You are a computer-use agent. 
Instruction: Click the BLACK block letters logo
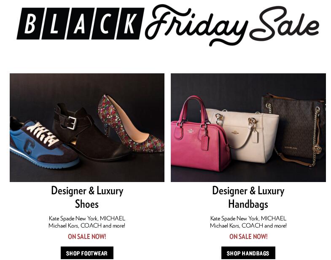click(x=81, y=24)
